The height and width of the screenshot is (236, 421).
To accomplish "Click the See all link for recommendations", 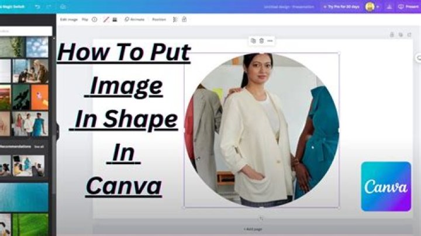I will 39,147.
